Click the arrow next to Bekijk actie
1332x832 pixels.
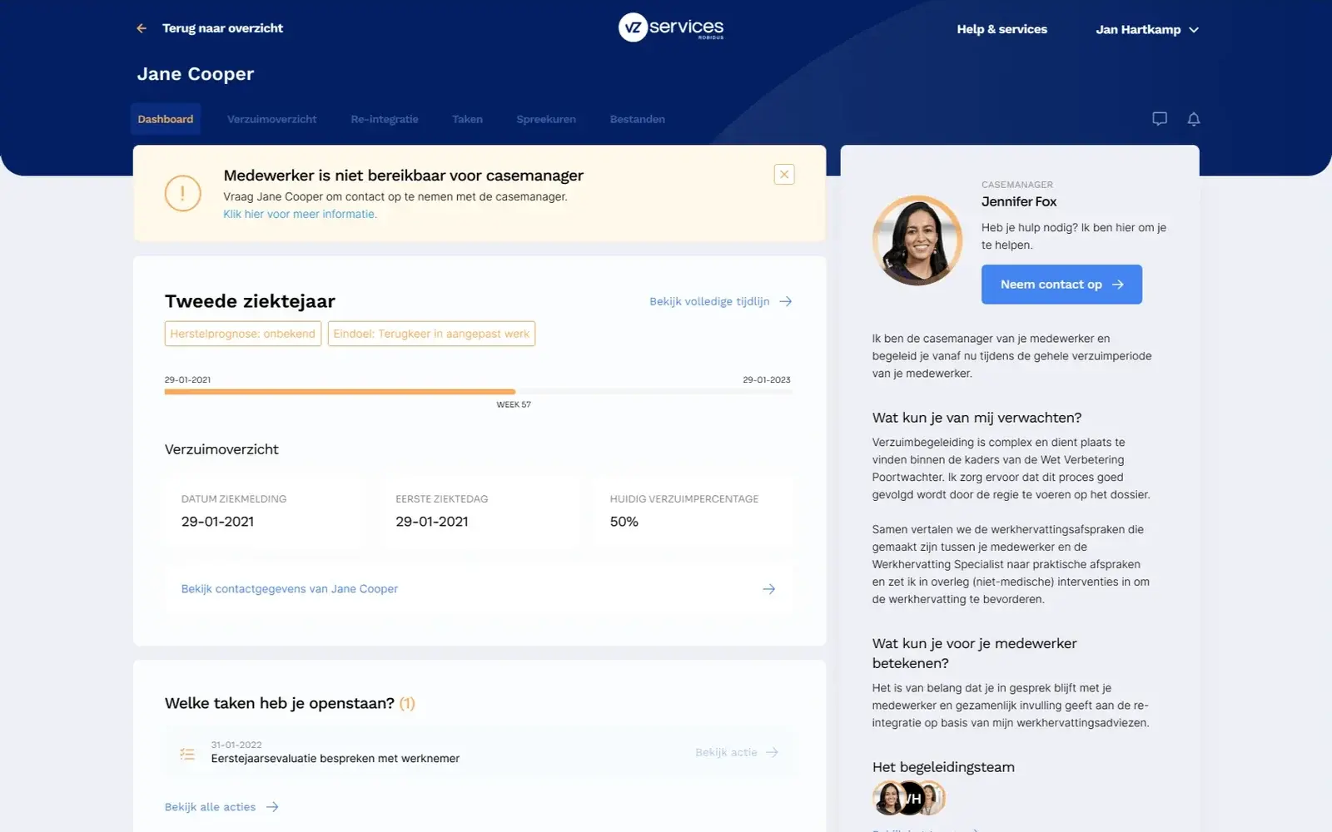coord(773,752)
